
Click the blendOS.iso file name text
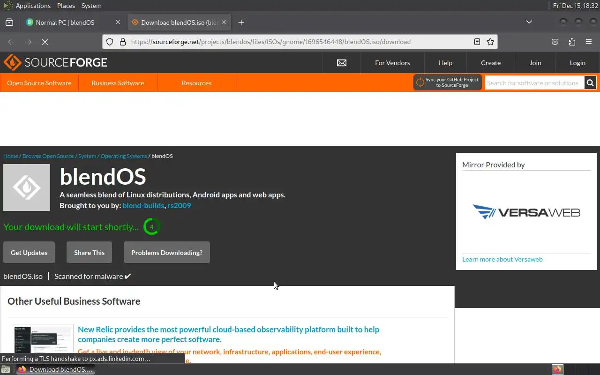(23, 276)
